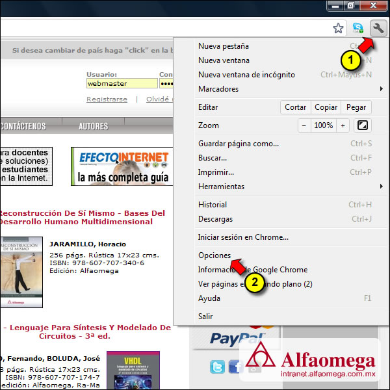Open the Olvidé link
This screenshot has width=390, height=390.
click(159, 99)
